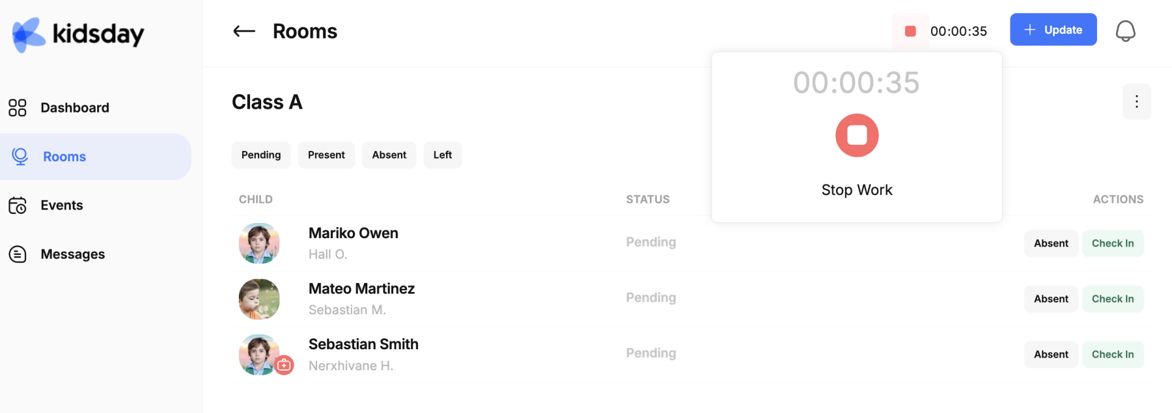Open Mateo Martinez's avatar photo
Screen dimensions: 1172x413
point(259,299)
